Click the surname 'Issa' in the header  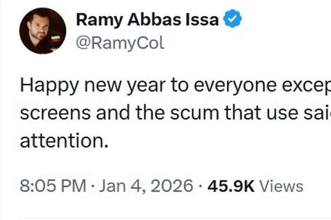point(204,20)
